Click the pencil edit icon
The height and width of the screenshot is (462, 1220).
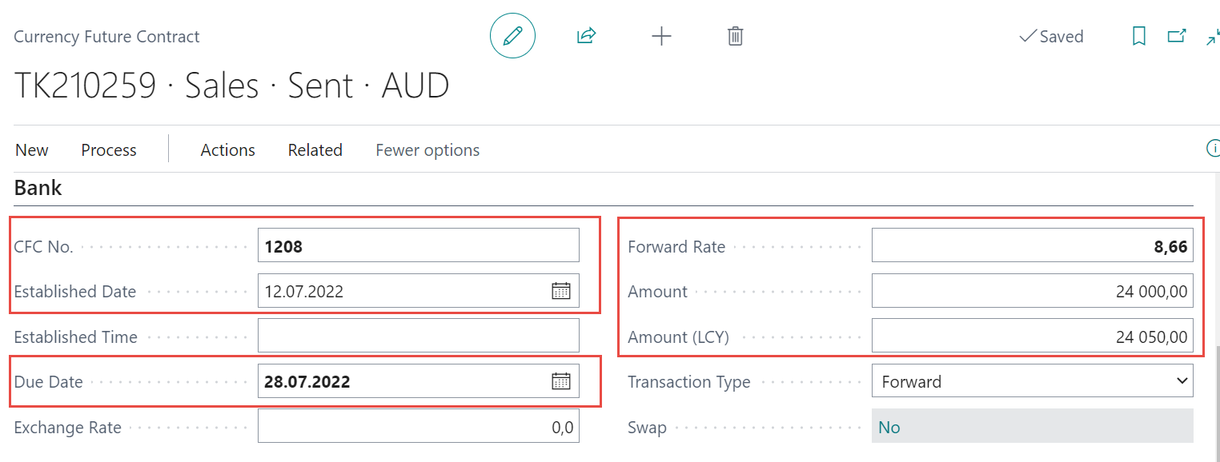pos(512,36)
